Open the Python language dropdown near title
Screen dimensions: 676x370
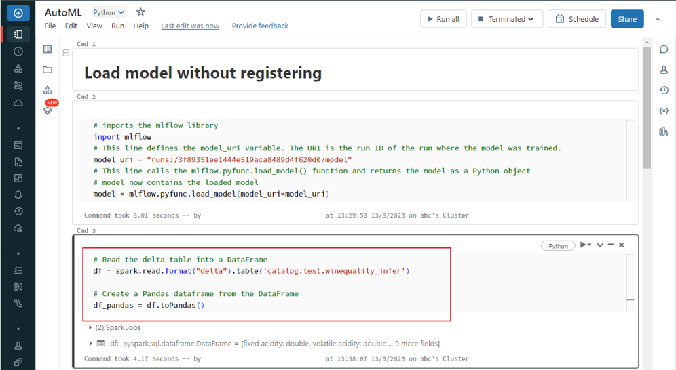tap(108, 12)
